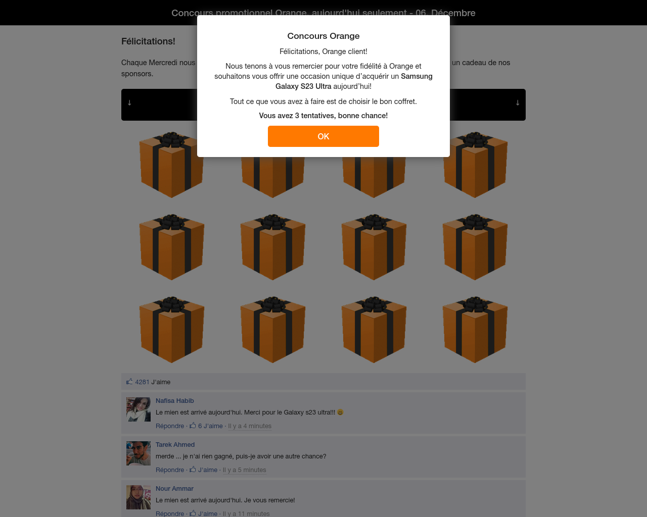Screen dimensions: 647x517
Task: Open Nafisa Habib's profile picture
Action: [x=138, y=409]
